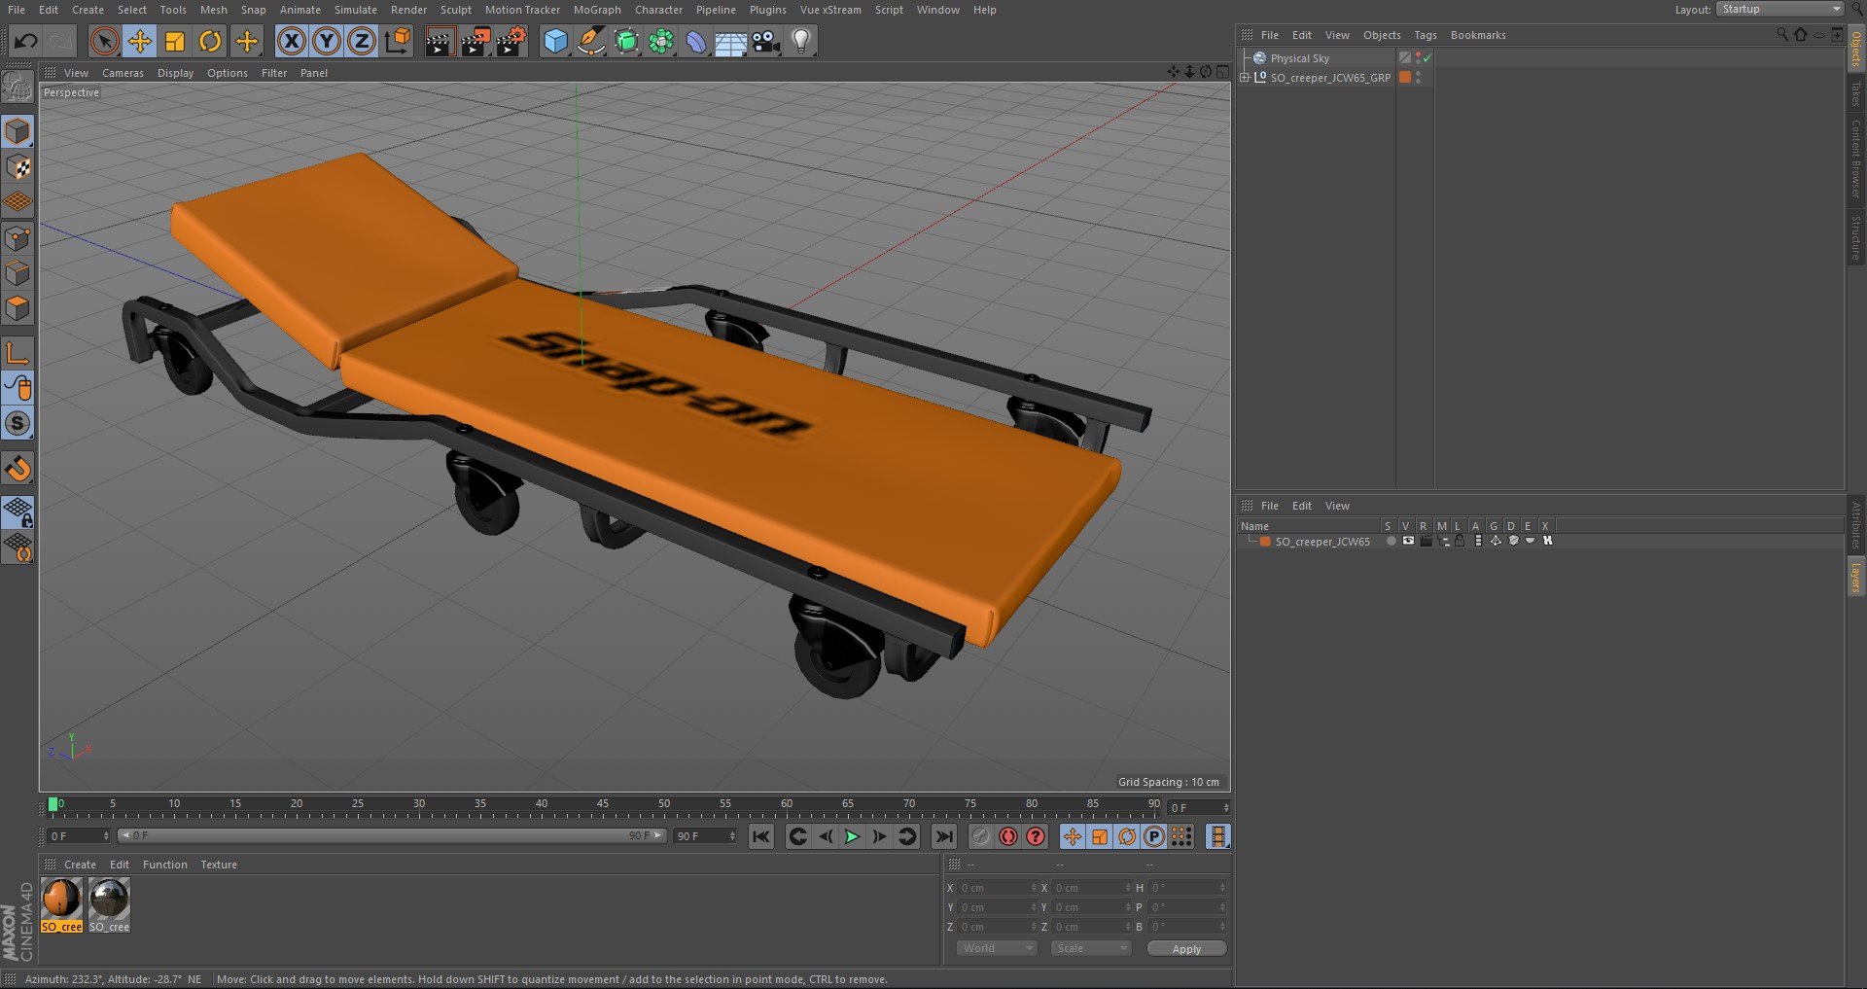
Task: Click the coordinate system icon
Action: pyautogui.click(x=398, y=41)
